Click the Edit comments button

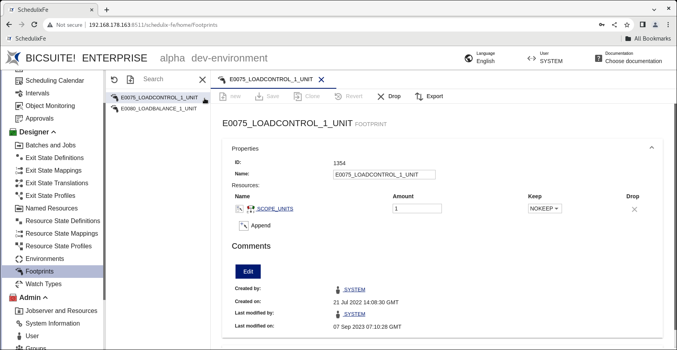click(248, 272)
